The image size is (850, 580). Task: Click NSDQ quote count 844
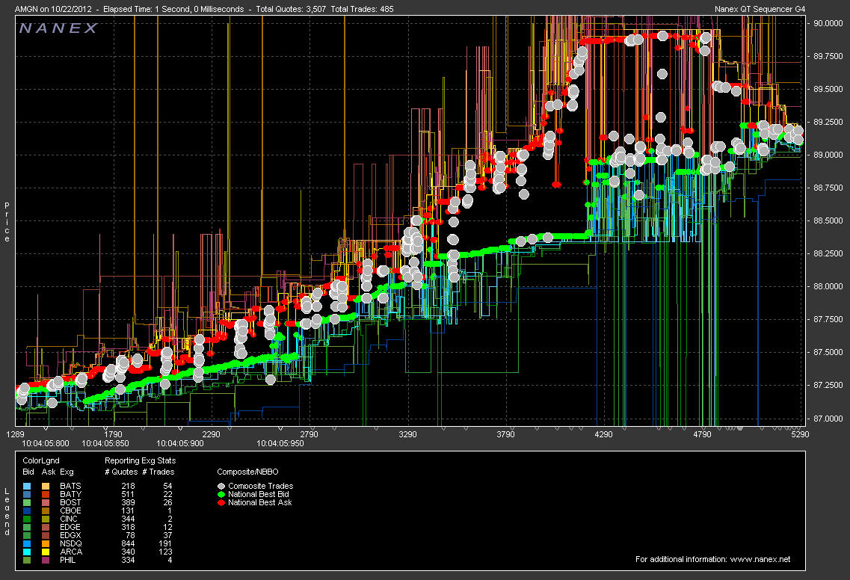128,543
